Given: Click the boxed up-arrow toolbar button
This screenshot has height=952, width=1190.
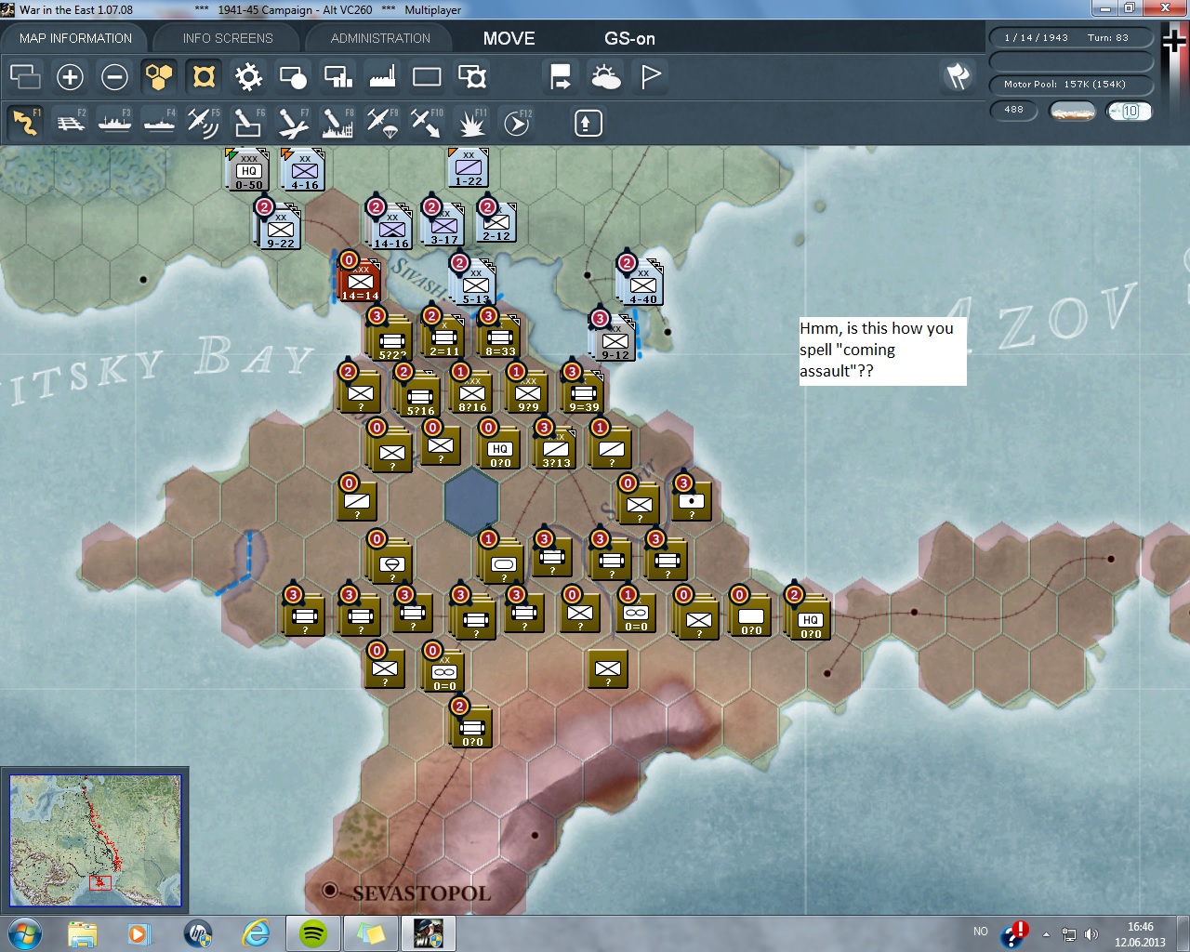Looking at the screenshot, I should (x=588, y=123).
